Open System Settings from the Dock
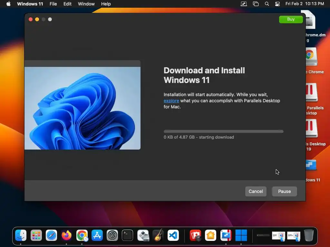Screen dimensions: 330x247 (112, 235)
